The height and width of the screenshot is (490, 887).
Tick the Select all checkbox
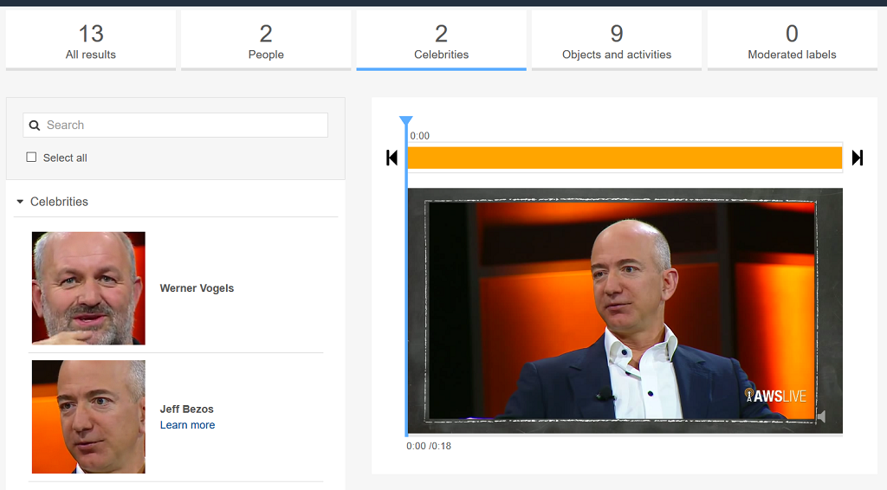pos(31,157)
